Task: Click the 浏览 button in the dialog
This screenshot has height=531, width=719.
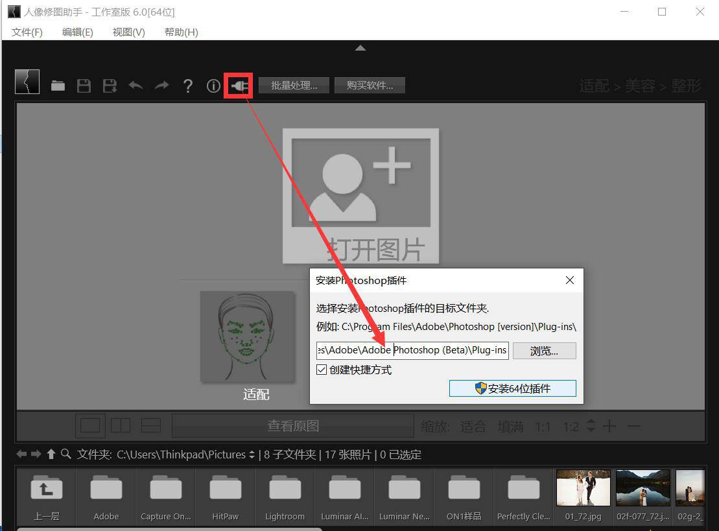Action: 544,350
